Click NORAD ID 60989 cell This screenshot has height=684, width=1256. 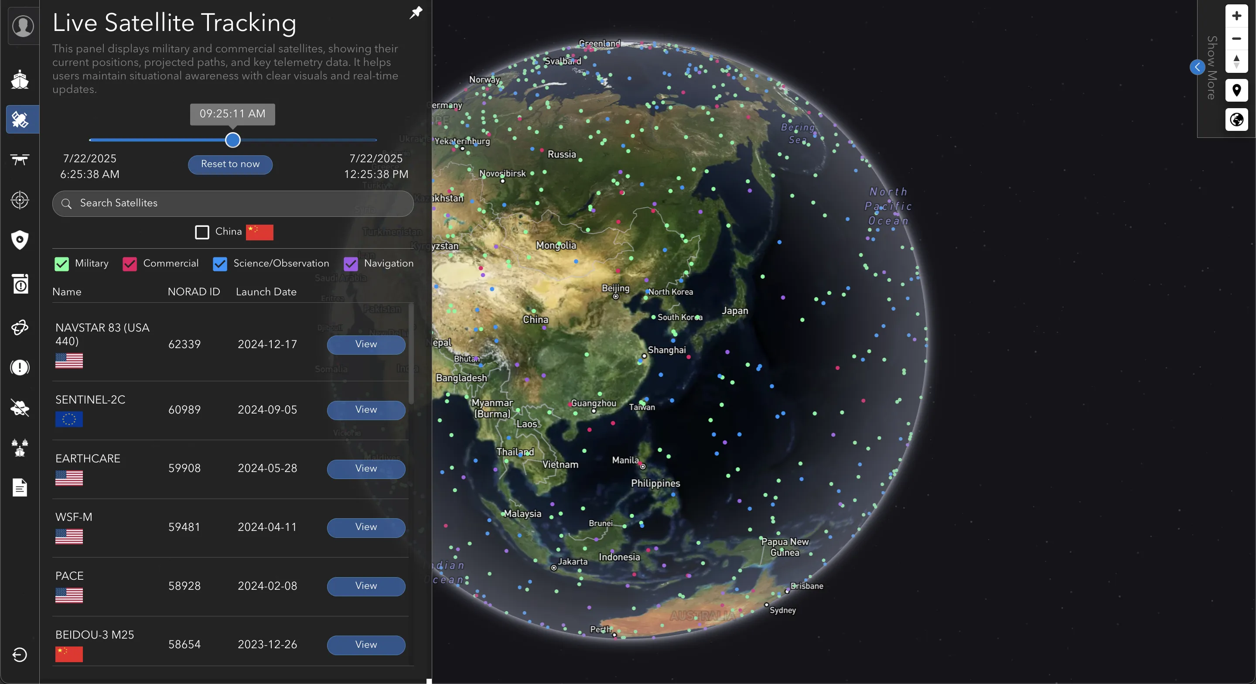(x=184, y=410)
